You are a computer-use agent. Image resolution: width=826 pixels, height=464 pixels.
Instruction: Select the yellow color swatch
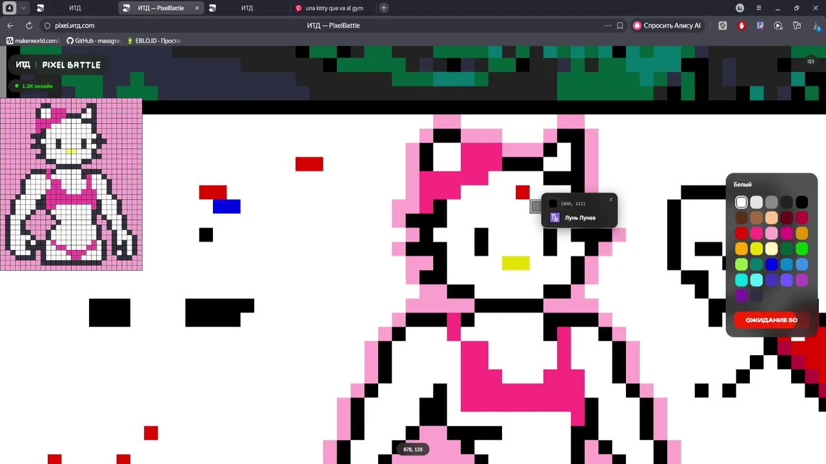tap(756, 249)
